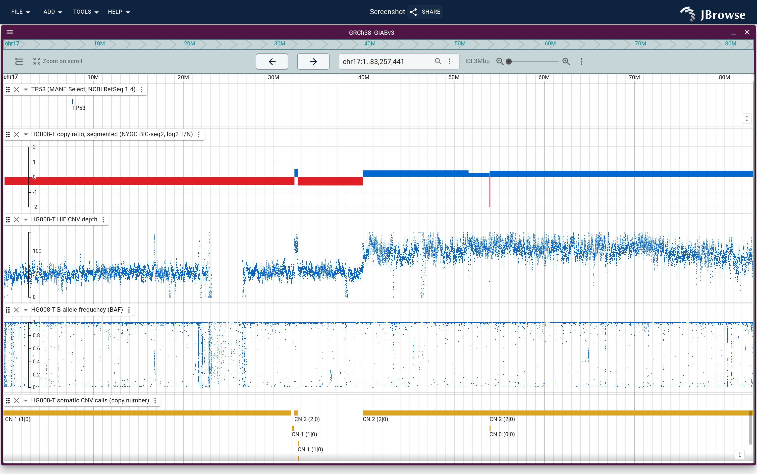This screenshot has width=757, height=474.
Task: Select the TP53 gene feature
Action: (73, 102)
